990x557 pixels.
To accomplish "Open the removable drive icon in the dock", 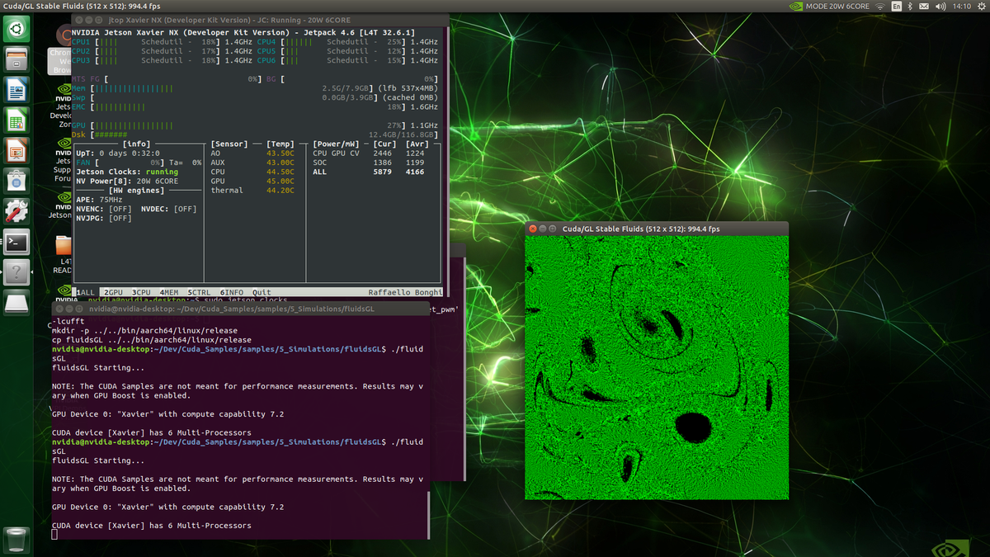I will click(18, 302).
